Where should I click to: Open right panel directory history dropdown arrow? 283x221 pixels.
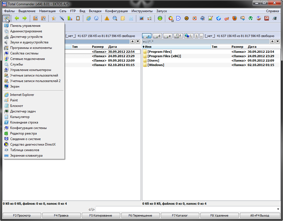click(x=277, y=41)
